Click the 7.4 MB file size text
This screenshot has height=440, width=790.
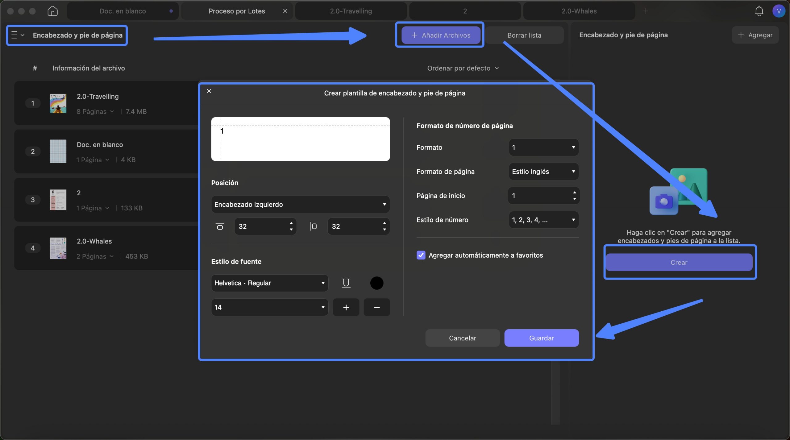click(136, 111)
